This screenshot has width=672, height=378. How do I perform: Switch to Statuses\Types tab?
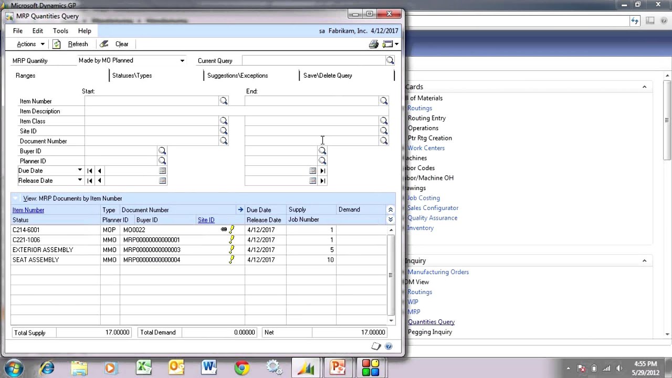pyautogui.click(x=132, y=76)
